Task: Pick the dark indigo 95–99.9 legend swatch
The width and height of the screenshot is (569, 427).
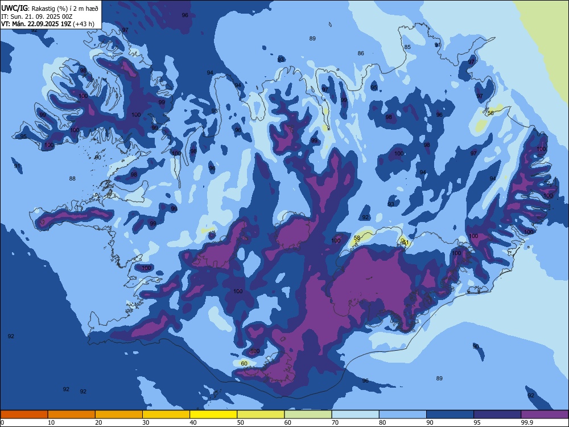Action: [497, 414]
